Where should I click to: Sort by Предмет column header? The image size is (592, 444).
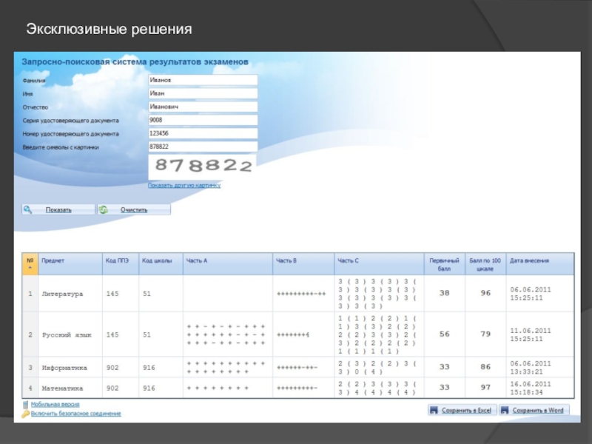(70, 263)
